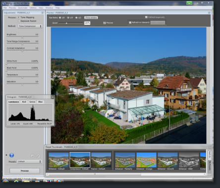Close the Histogram floating window
This screenshot has width=220, height=188.
click(53, 97)
